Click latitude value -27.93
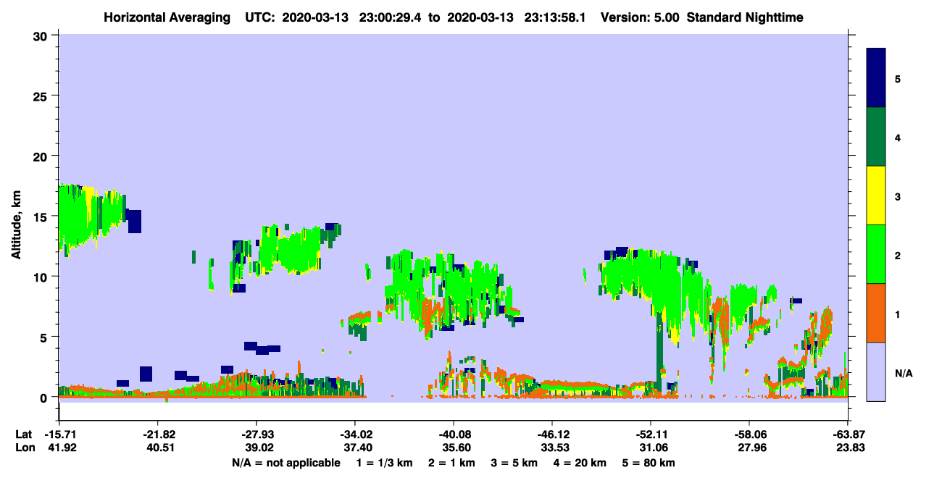942x483 pixels. point(256,434)
